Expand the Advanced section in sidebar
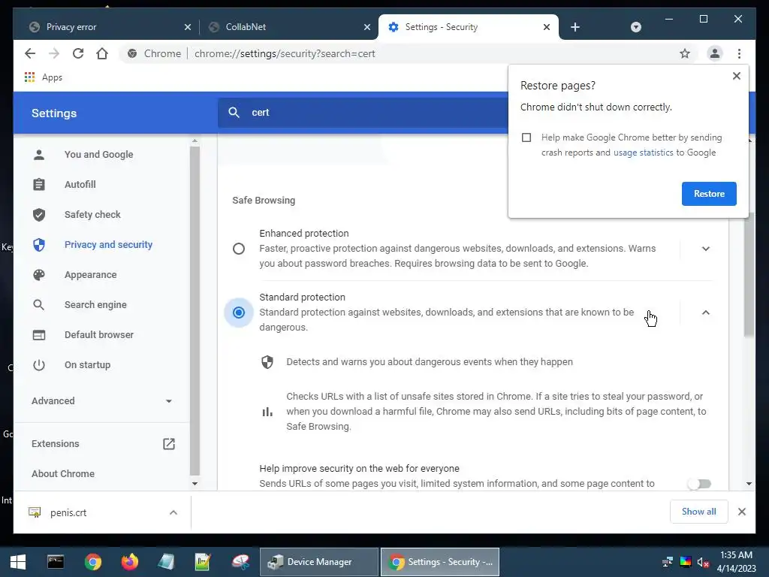 point(102,401)
